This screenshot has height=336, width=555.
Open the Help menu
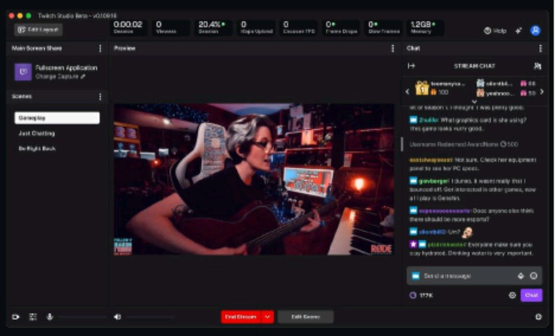[495, 31]
